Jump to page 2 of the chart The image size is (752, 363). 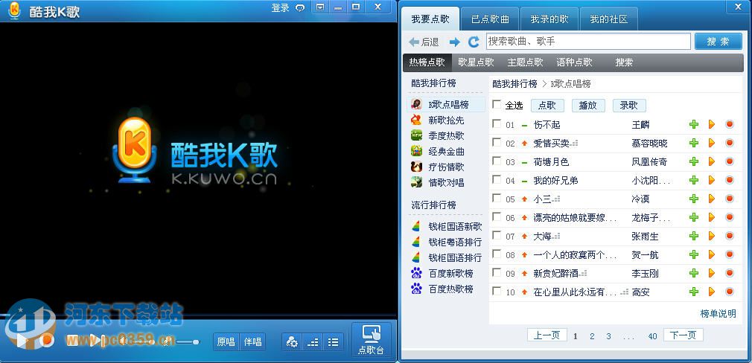click(592, 336)
